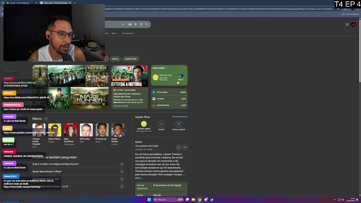
Task: Open the Windows Start menu
Action: pos(149,200)
